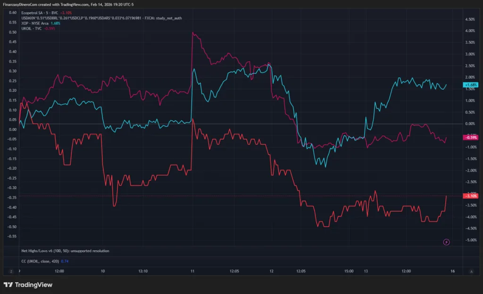Click date 11 on the time axis
This screenshot has height=294, width=483.
tap(192, 271)
